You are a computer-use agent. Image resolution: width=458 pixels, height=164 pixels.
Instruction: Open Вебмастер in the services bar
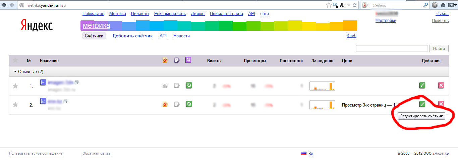point(93,14)
